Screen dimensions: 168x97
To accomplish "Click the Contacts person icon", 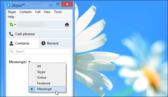I will pos(11,43).
